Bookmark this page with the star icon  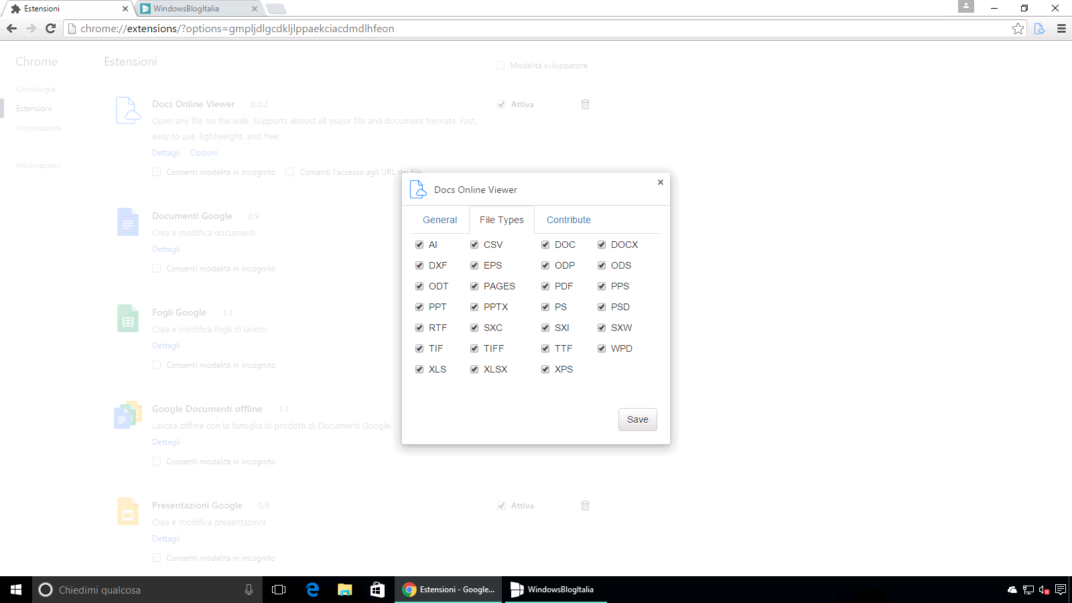click(x=1018, y=28)
